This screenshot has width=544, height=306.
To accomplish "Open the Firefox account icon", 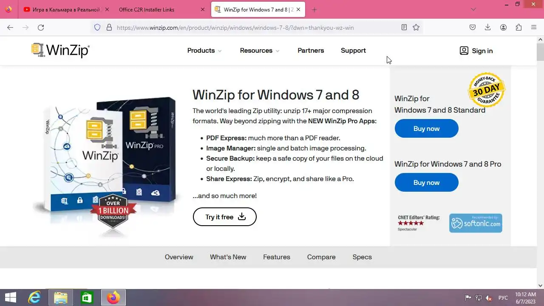I will click(x=503, y=27).
